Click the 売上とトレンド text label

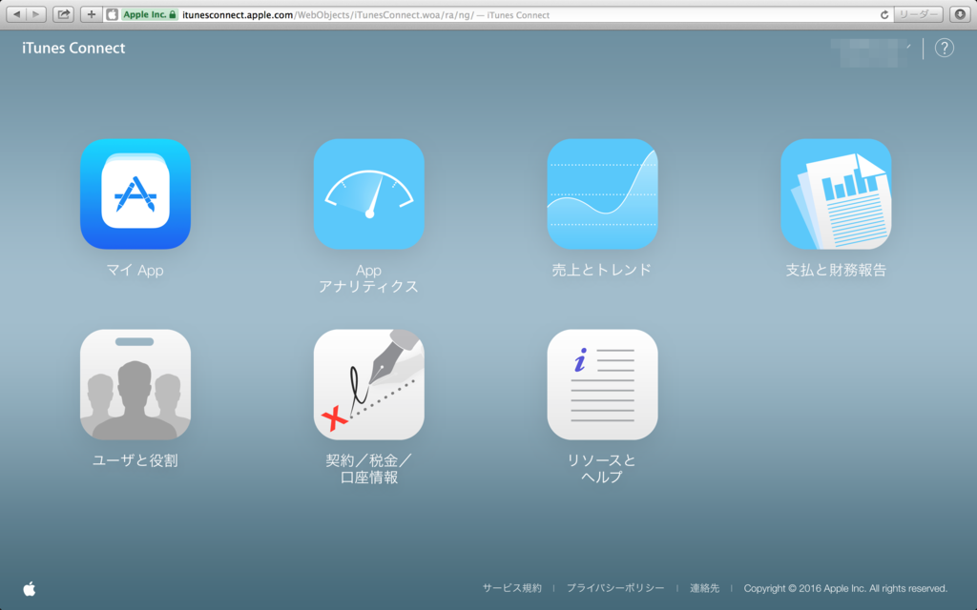pos(602,270)
